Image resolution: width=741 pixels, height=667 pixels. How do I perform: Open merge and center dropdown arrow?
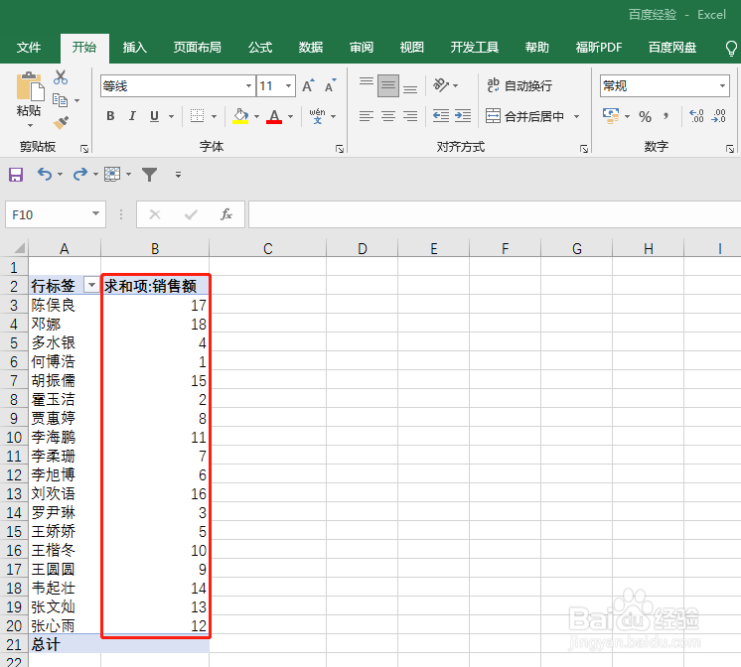(576, 116)
